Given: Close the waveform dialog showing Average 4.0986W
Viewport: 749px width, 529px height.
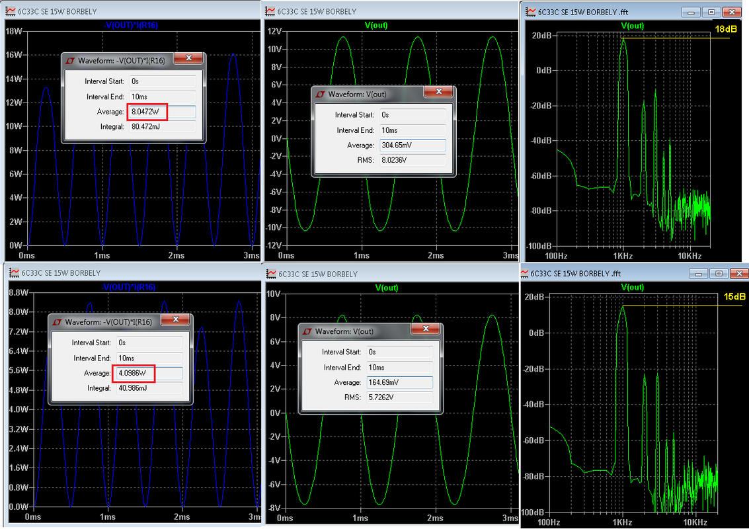Looking at the screenshot, I should pyautogui.click(x=176, y=319).
